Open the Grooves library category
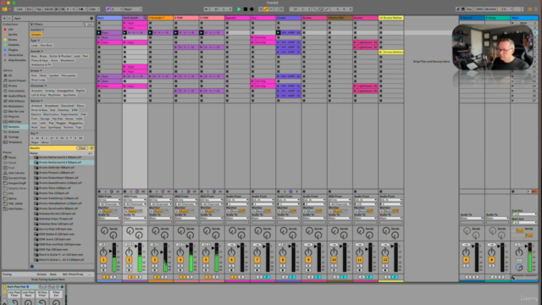 click(x=14, y=132)
